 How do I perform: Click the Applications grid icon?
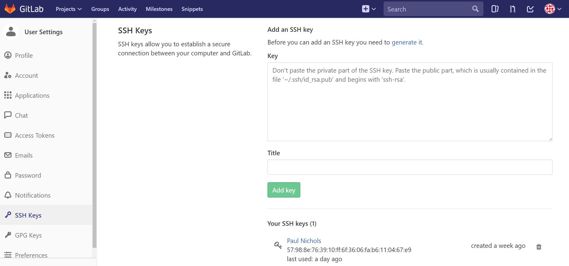coord(8,95)
